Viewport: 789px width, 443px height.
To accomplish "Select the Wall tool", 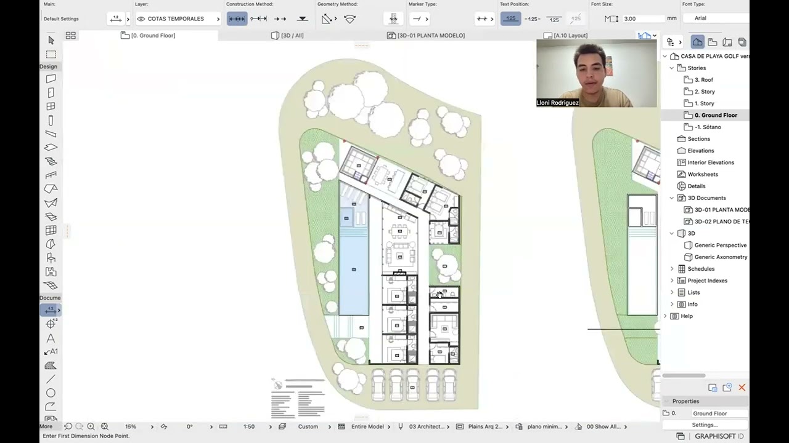I will click(x=51, y=79).
